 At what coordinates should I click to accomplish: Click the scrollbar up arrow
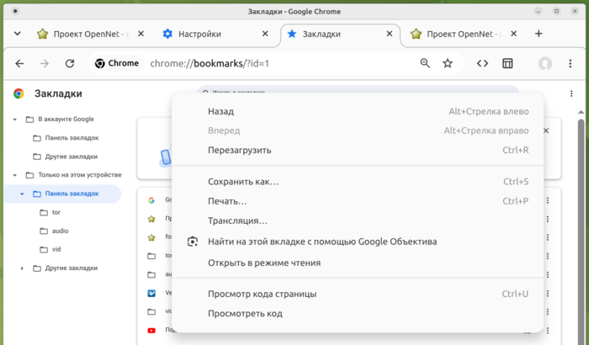point(581,112)
